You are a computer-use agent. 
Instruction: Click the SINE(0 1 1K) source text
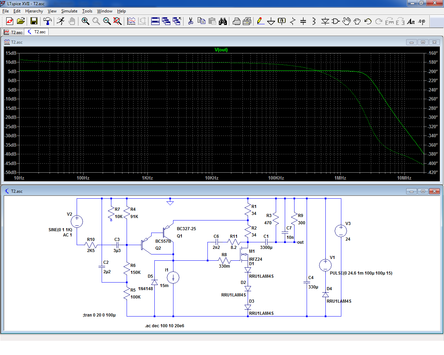point(60,230)
